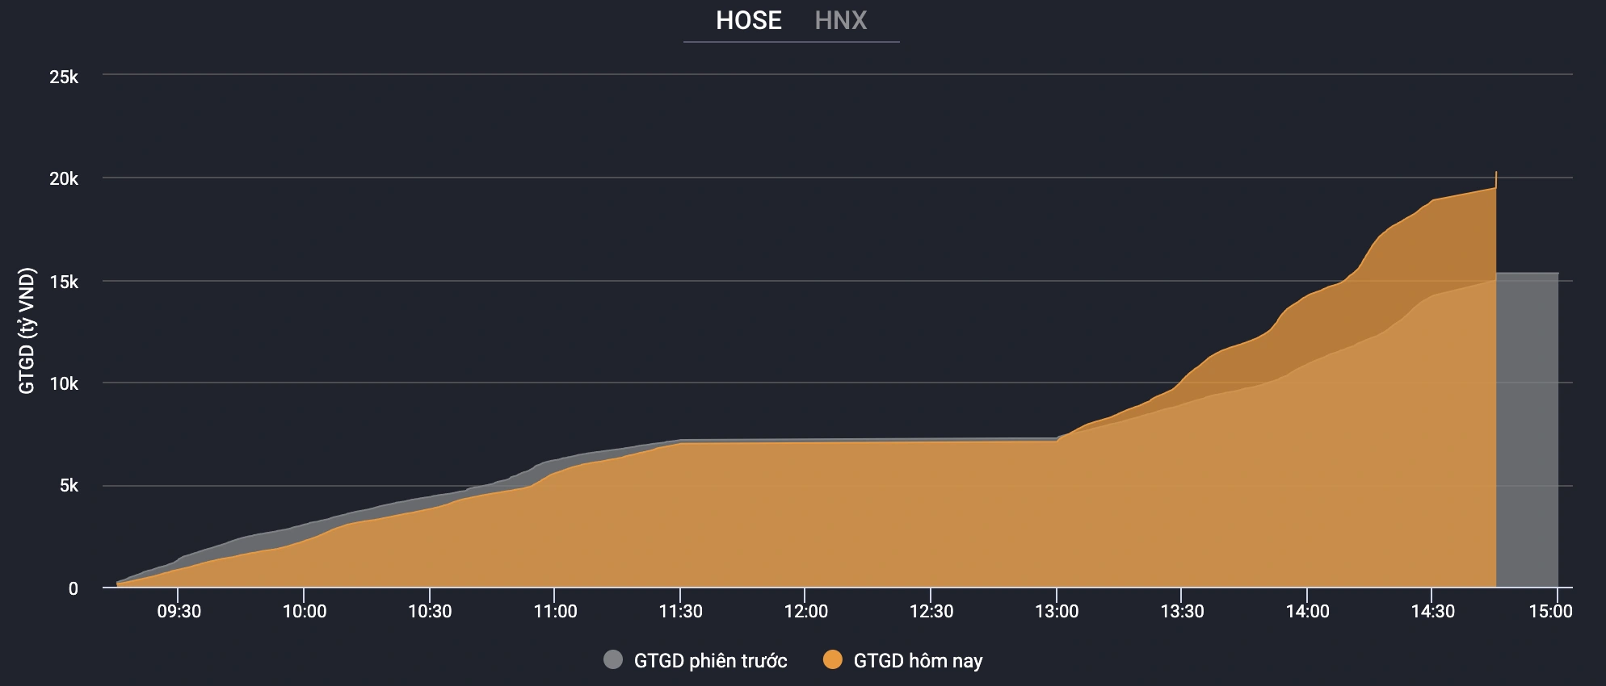The width and height of the screenshot is (1606, 686).
Task: Click the gray previous-session bar near 15:00
Action: tap(1527, 430)
